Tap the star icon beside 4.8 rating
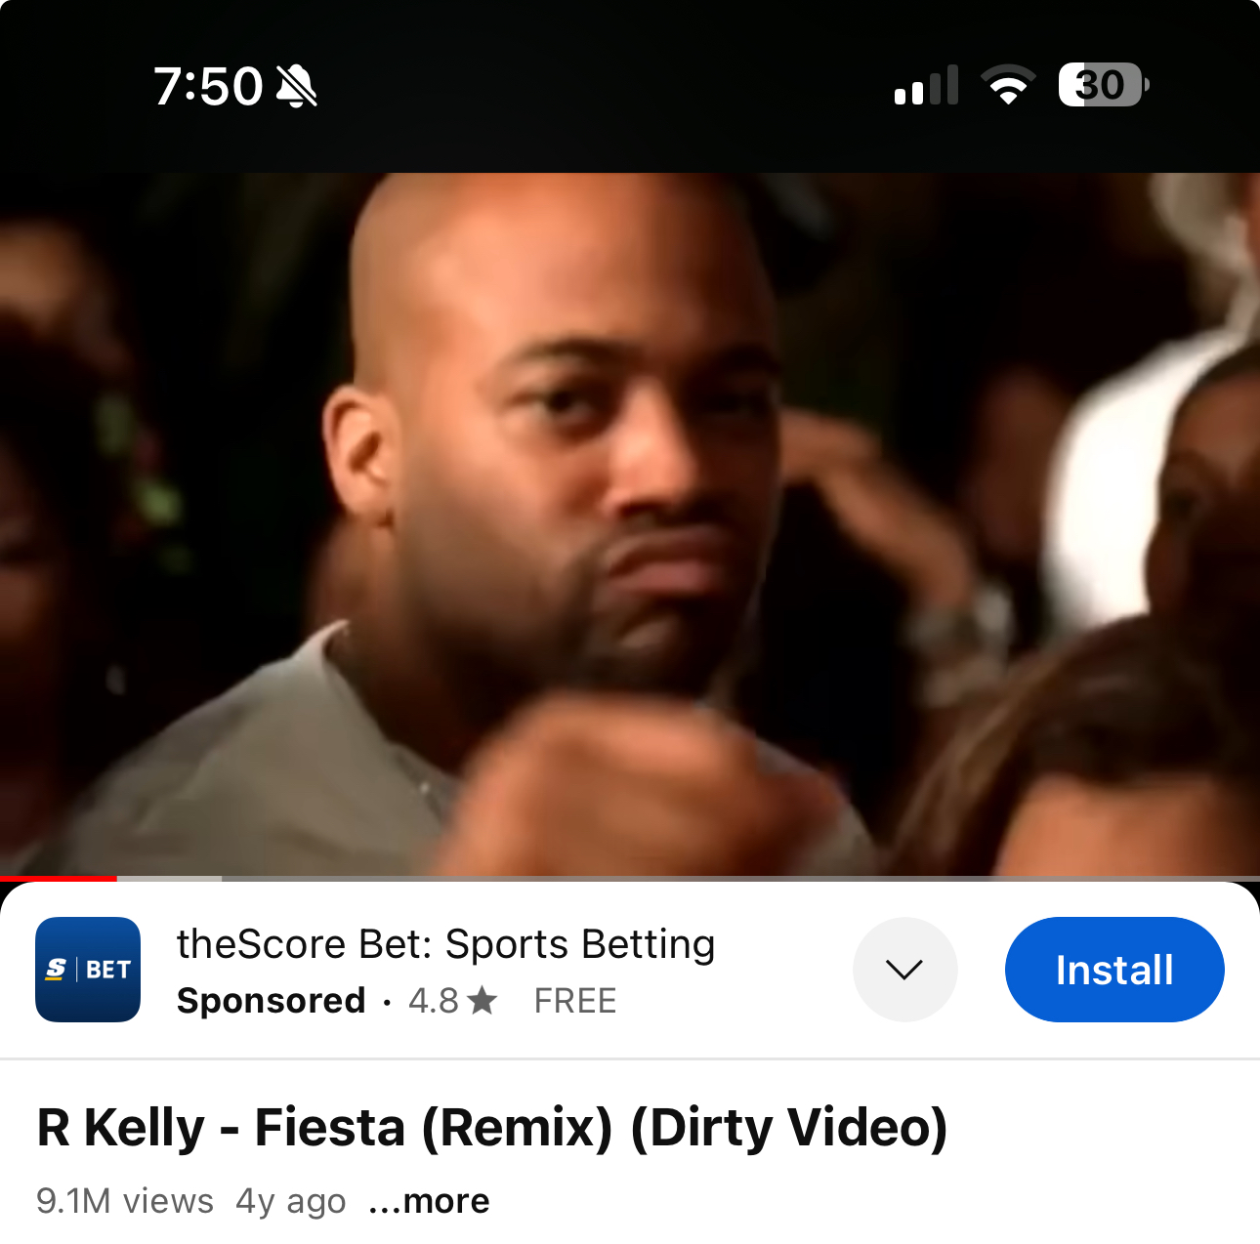This screenshot has height=1244, width=1260. pyautogui.click(x=483, y=1000)
